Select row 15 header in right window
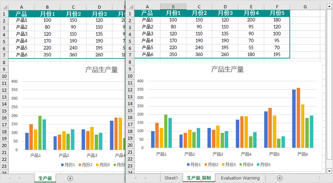The height and width of the screenshot is (183, 333). point(130,111)
